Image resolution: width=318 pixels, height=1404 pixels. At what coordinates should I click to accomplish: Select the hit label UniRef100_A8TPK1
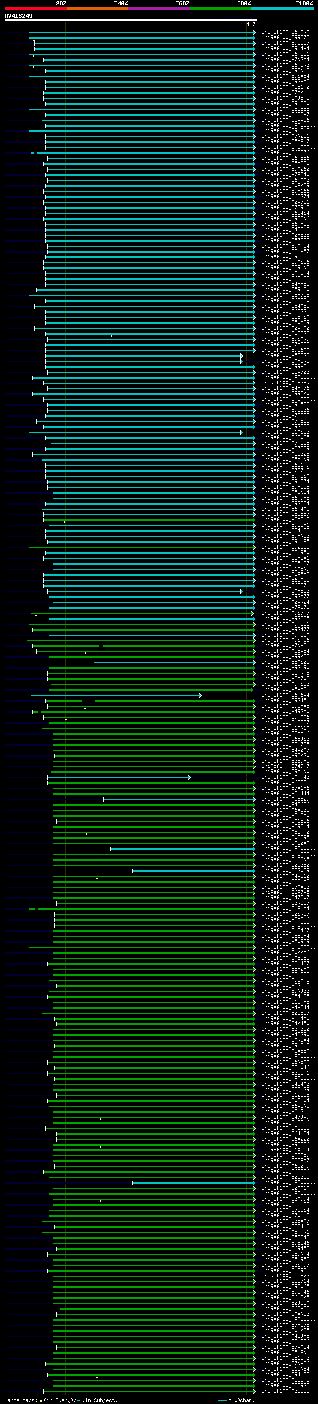pyautogui.click(x=285, y=1232)
